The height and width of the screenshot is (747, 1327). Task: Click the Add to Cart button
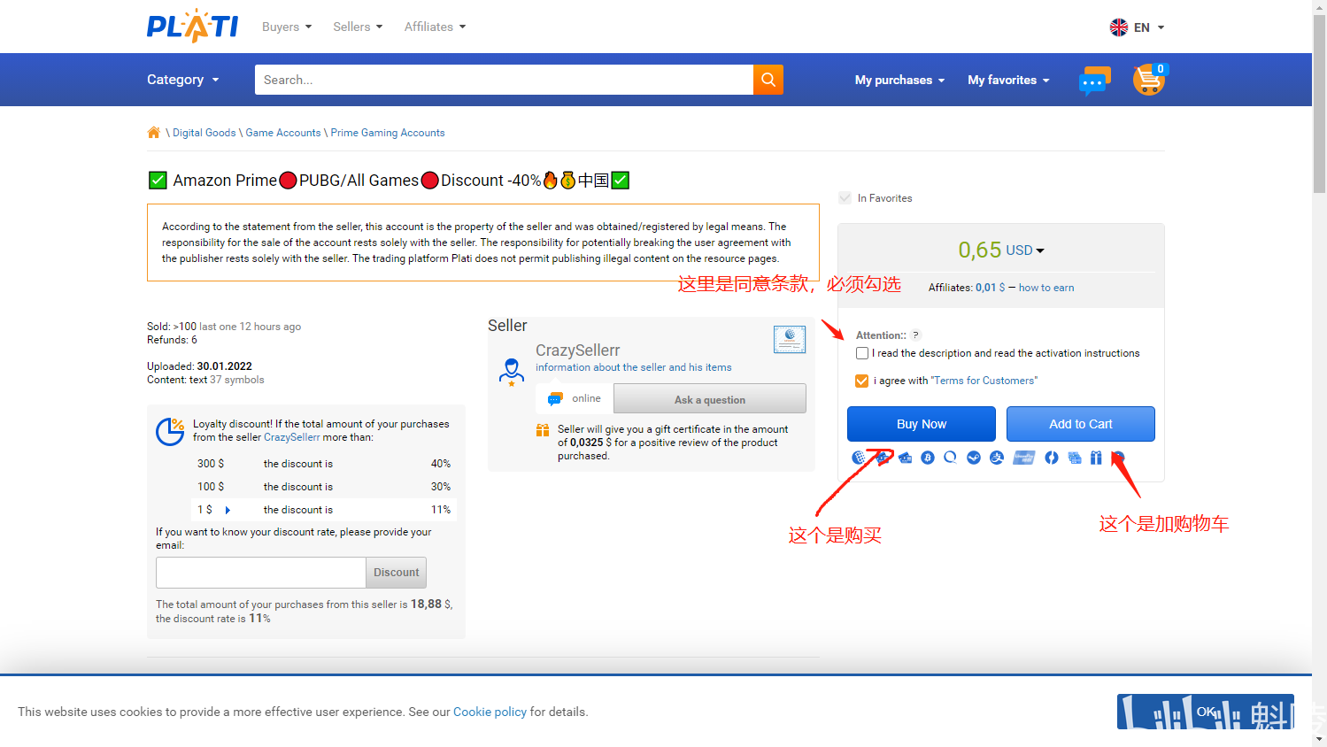(x=1081, y=424)
